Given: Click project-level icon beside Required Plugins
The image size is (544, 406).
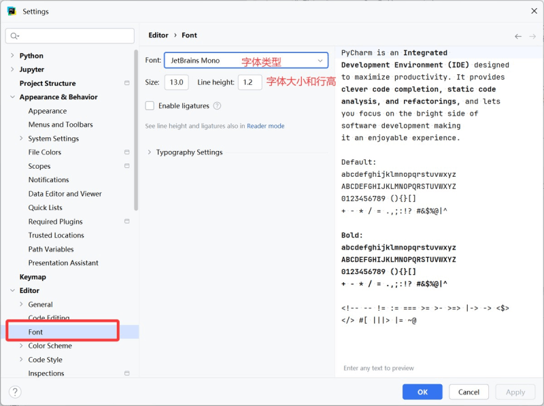Looking at the screenshot, I should tap(127, 222).
